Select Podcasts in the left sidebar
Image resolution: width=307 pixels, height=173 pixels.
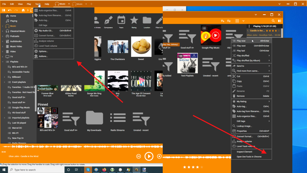click(x=15, y=36)
